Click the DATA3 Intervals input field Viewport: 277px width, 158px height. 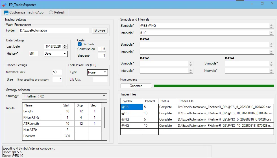(164, 71)
